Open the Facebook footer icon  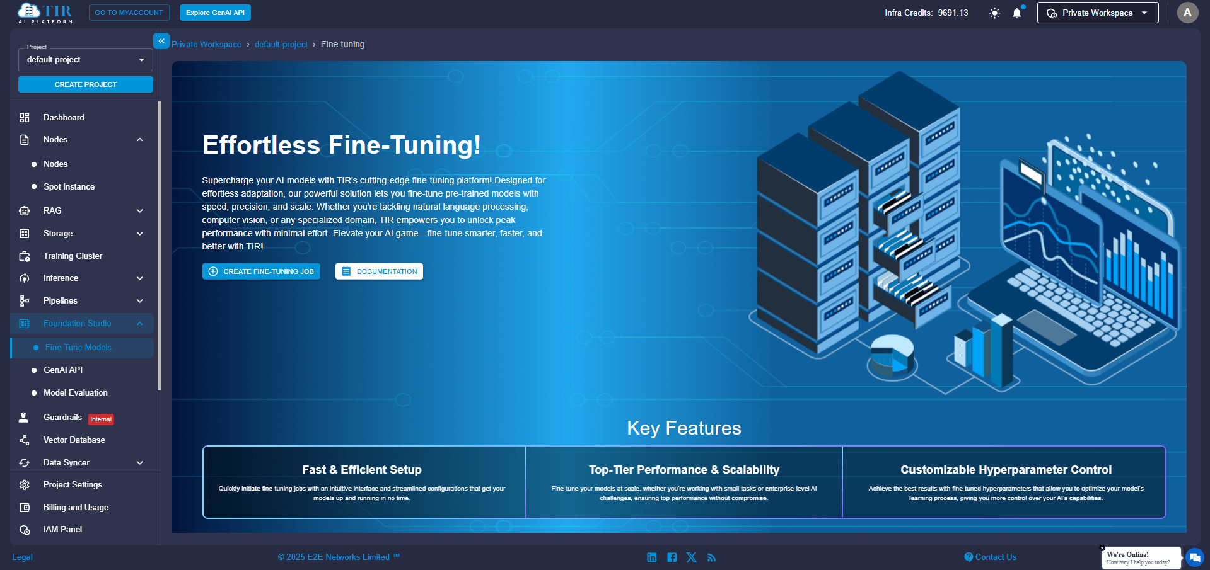pos(672,557)
